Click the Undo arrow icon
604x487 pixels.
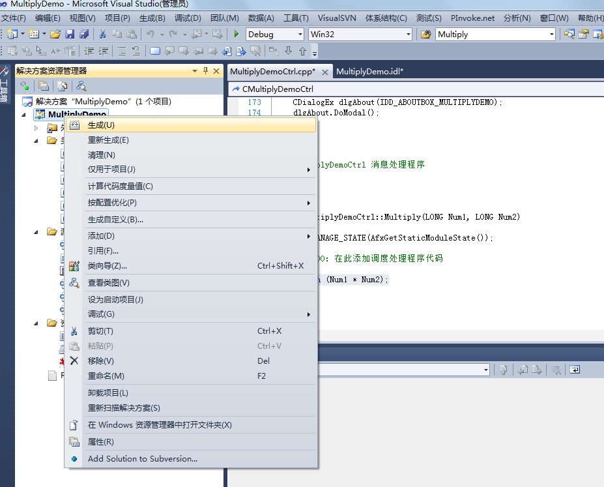point(151,35)
